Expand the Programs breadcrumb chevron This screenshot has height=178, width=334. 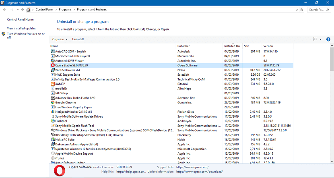[74, 10]
